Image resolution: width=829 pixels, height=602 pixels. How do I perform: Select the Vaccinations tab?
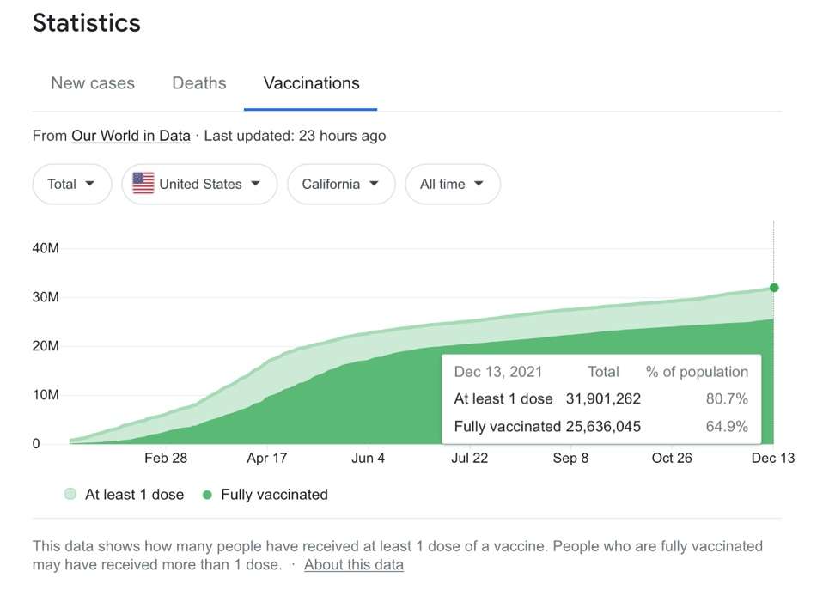311,83
